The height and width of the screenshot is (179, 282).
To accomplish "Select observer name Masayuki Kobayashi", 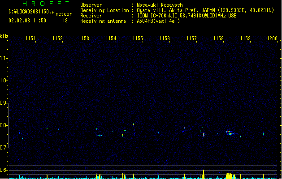I will point(161,5).
